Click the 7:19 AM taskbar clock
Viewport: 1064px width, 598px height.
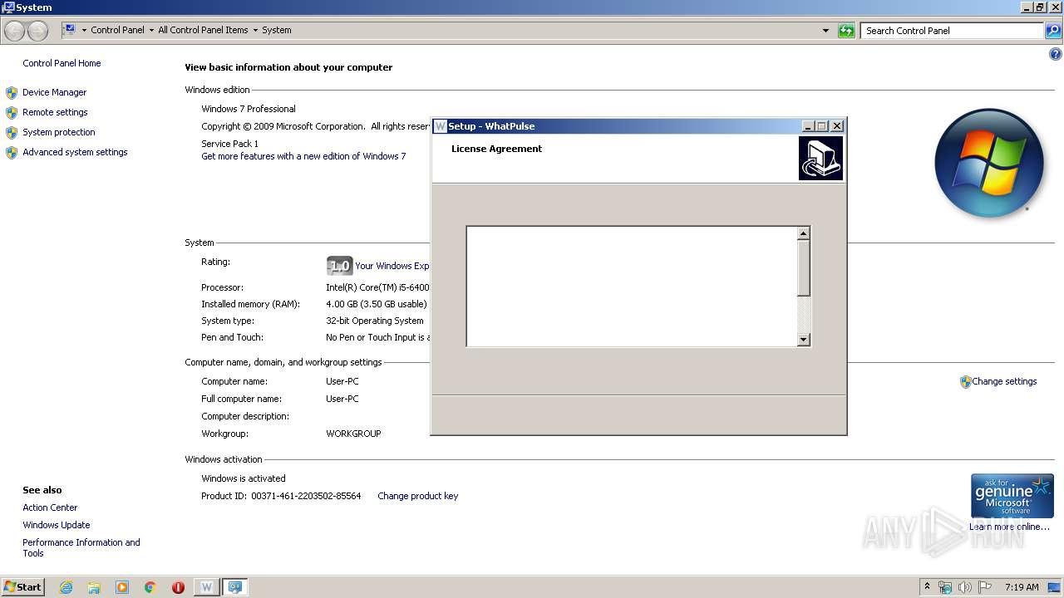[1022, 587]
